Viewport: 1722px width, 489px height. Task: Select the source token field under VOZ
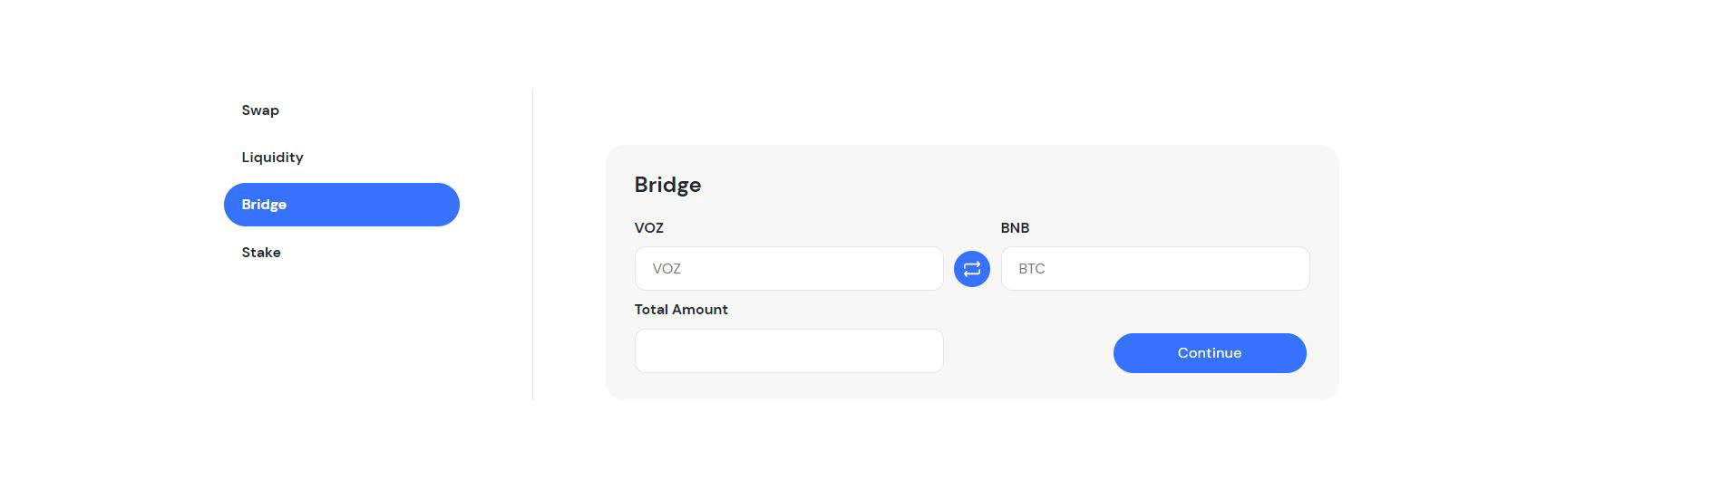coord(788,269)
